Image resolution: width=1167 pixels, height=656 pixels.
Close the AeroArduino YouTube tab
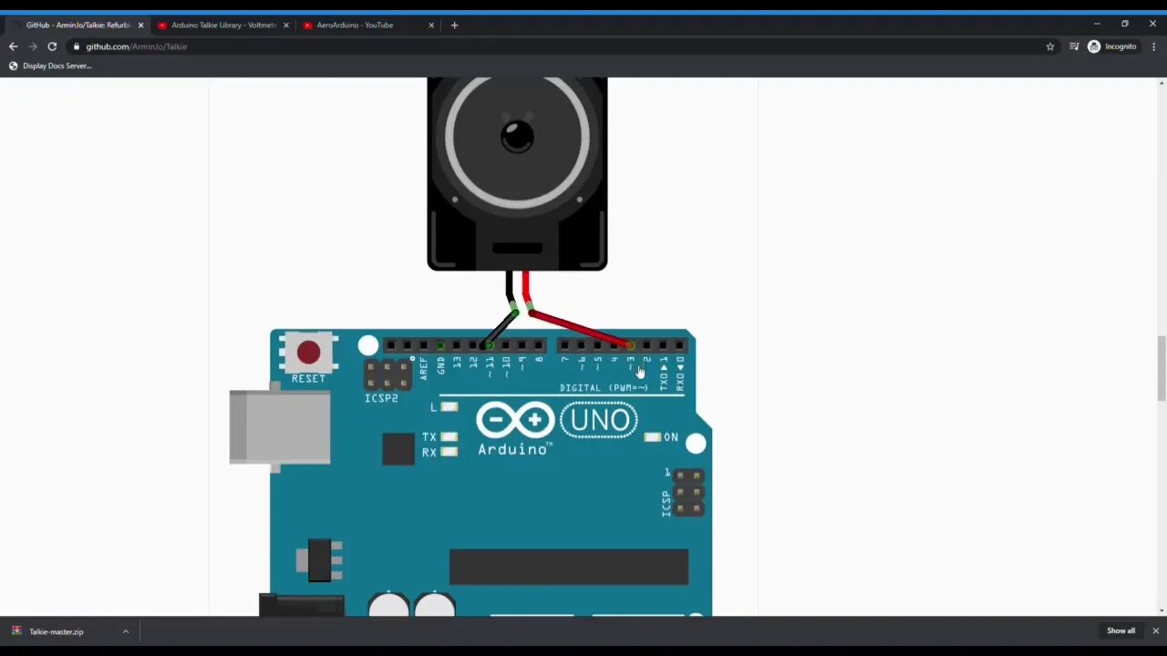point(431,25)
